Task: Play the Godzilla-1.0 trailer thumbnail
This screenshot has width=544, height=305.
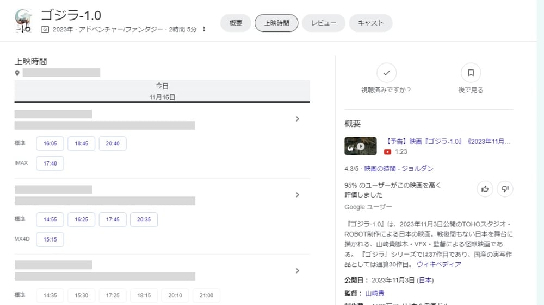Action: pyautogui.click(x=361, y=146)
